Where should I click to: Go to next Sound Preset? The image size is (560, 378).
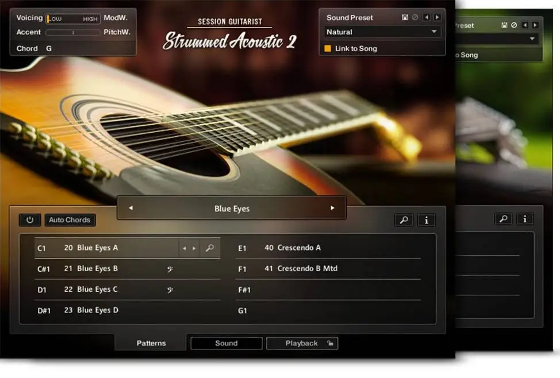click(x=437, y=17)
